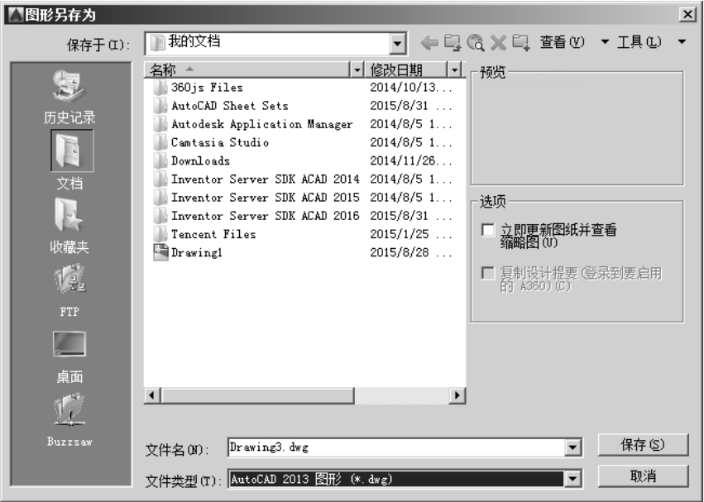704x502 pixels.
Task: Enable 立即更新图纸并查看缩略图 checkbox
Action: pyautogui.click(x=487, y=230)
